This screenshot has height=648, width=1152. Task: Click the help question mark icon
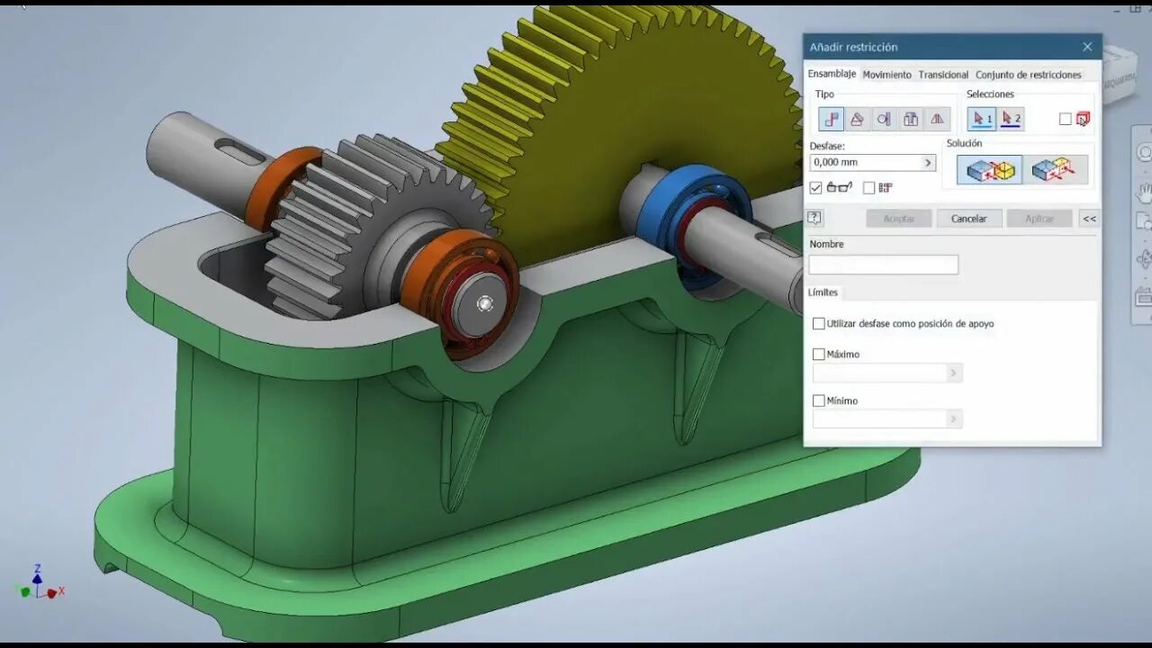[814, 216]
